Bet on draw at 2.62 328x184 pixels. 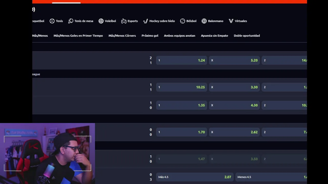click(234, 132)
